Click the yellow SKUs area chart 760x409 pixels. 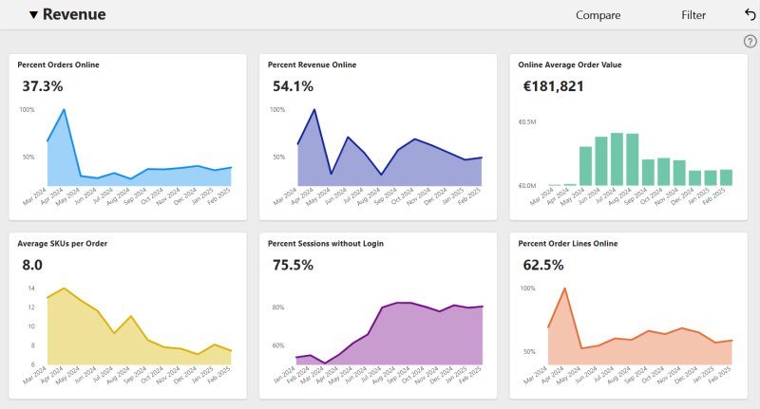(139, 339)
